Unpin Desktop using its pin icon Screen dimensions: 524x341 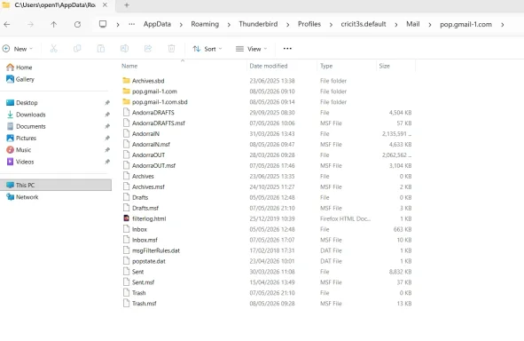[107, 103]
